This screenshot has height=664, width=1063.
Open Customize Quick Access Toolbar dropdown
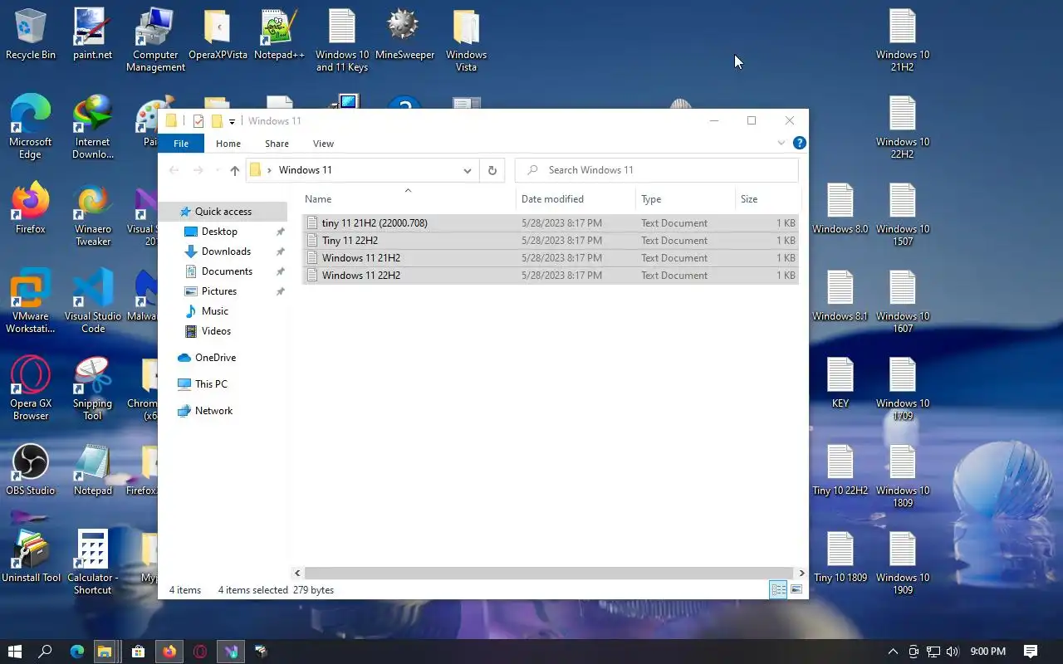point(232,121)
